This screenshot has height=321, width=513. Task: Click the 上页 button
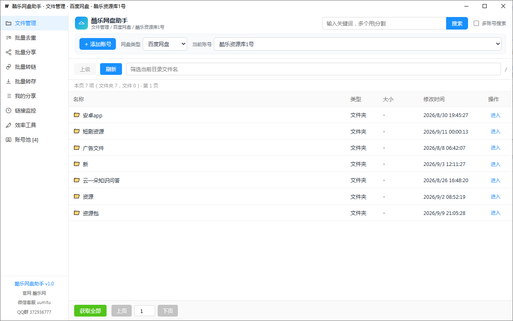tap(122, 311)
